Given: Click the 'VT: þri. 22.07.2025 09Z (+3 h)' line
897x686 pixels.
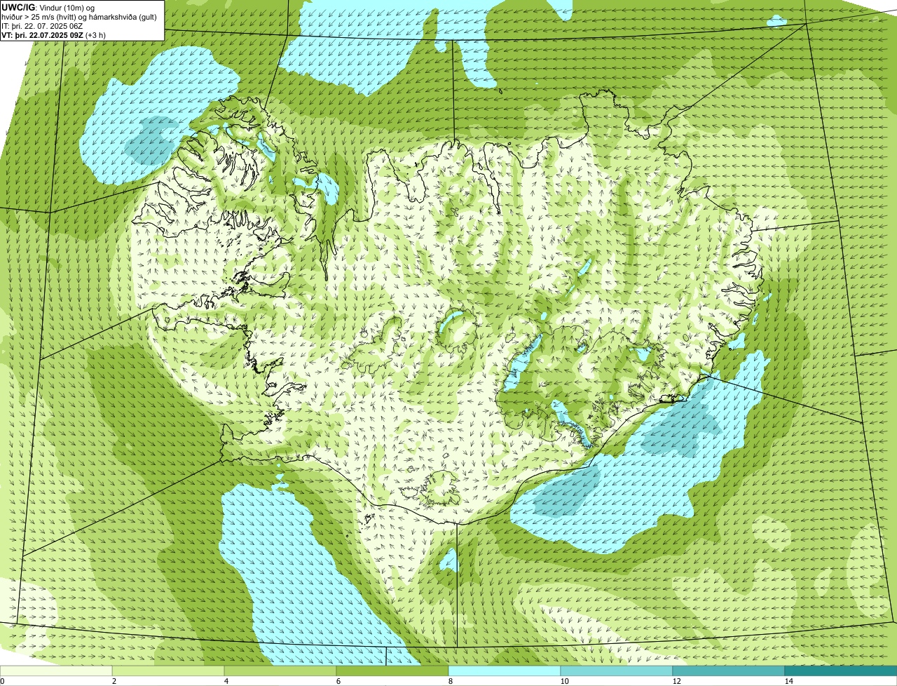Looking at the screenshot, I should [x=54, y=34].
